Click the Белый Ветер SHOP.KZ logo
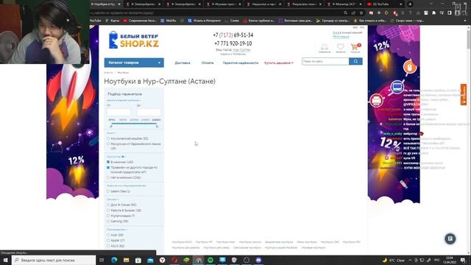This screenshot has width=471, height=265. click(134, 40)
